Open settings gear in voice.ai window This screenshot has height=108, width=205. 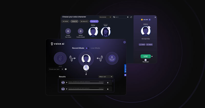[x=125, y=42]
